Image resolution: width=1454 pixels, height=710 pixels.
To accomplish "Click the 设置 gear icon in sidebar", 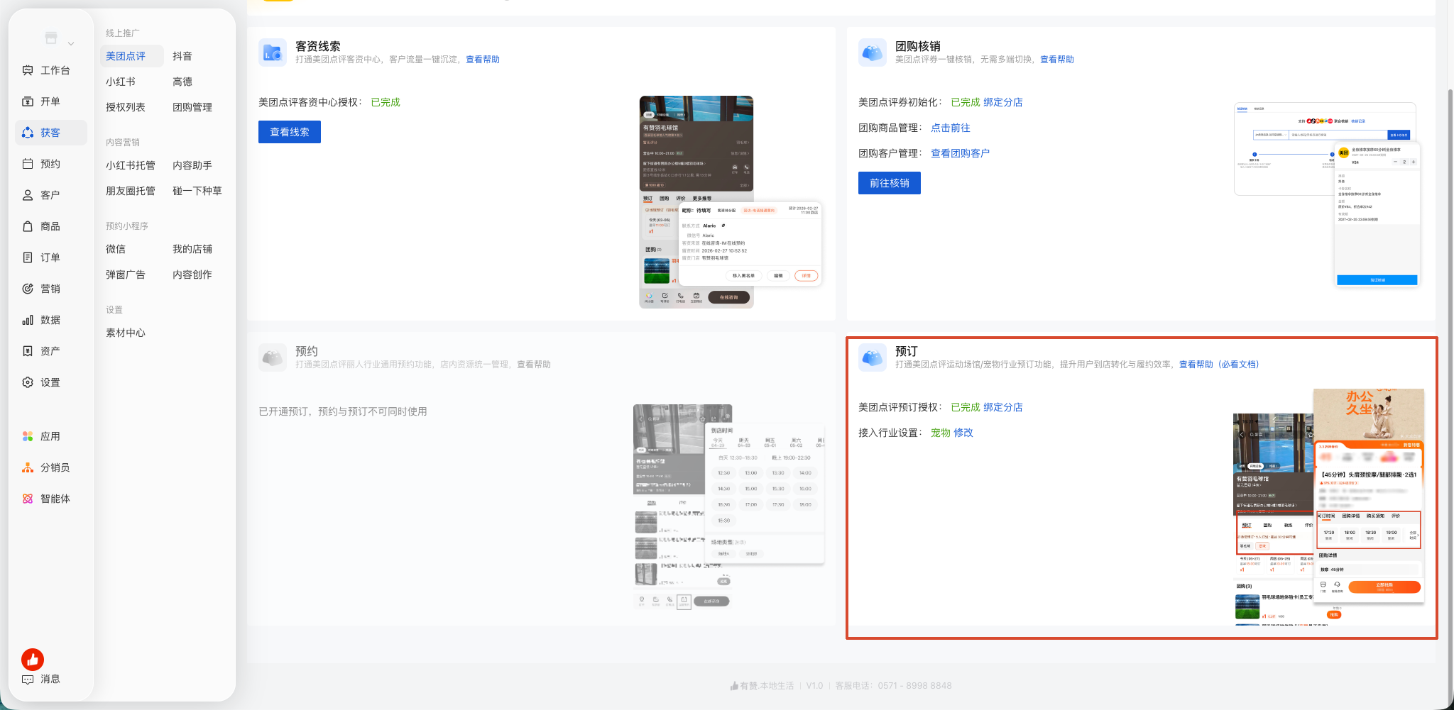I will click(x=28, y=382).
